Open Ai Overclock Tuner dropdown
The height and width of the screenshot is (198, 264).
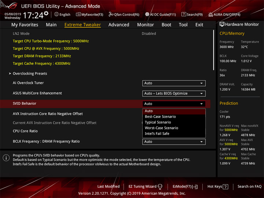click(174, 83)
